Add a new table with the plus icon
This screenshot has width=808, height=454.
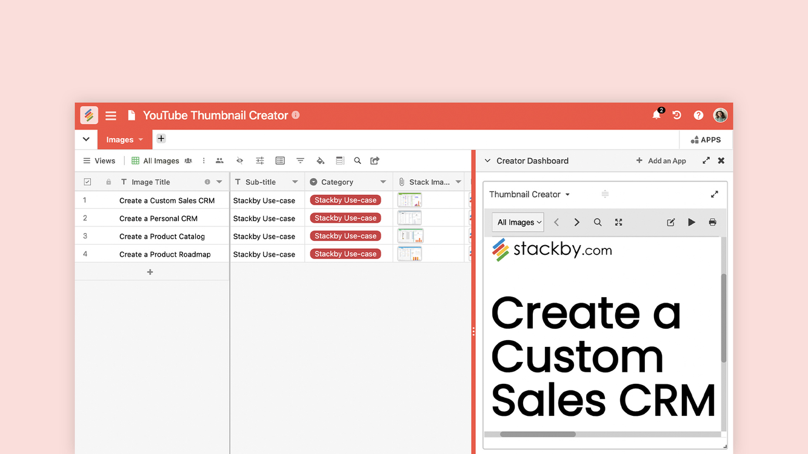coord(161,139)
